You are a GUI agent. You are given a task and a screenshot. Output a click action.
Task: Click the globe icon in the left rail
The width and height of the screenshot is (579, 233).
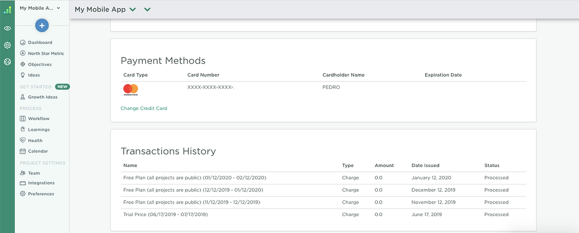[x=7, y=62]
